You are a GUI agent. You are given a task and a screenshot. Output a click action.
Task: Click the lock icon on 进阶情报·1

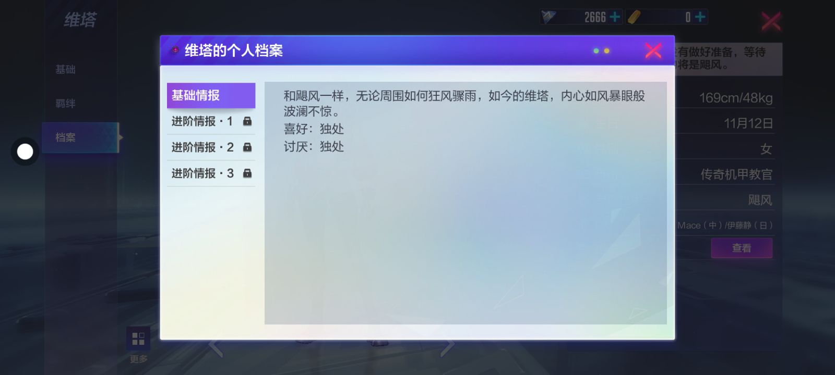[247, 121]
